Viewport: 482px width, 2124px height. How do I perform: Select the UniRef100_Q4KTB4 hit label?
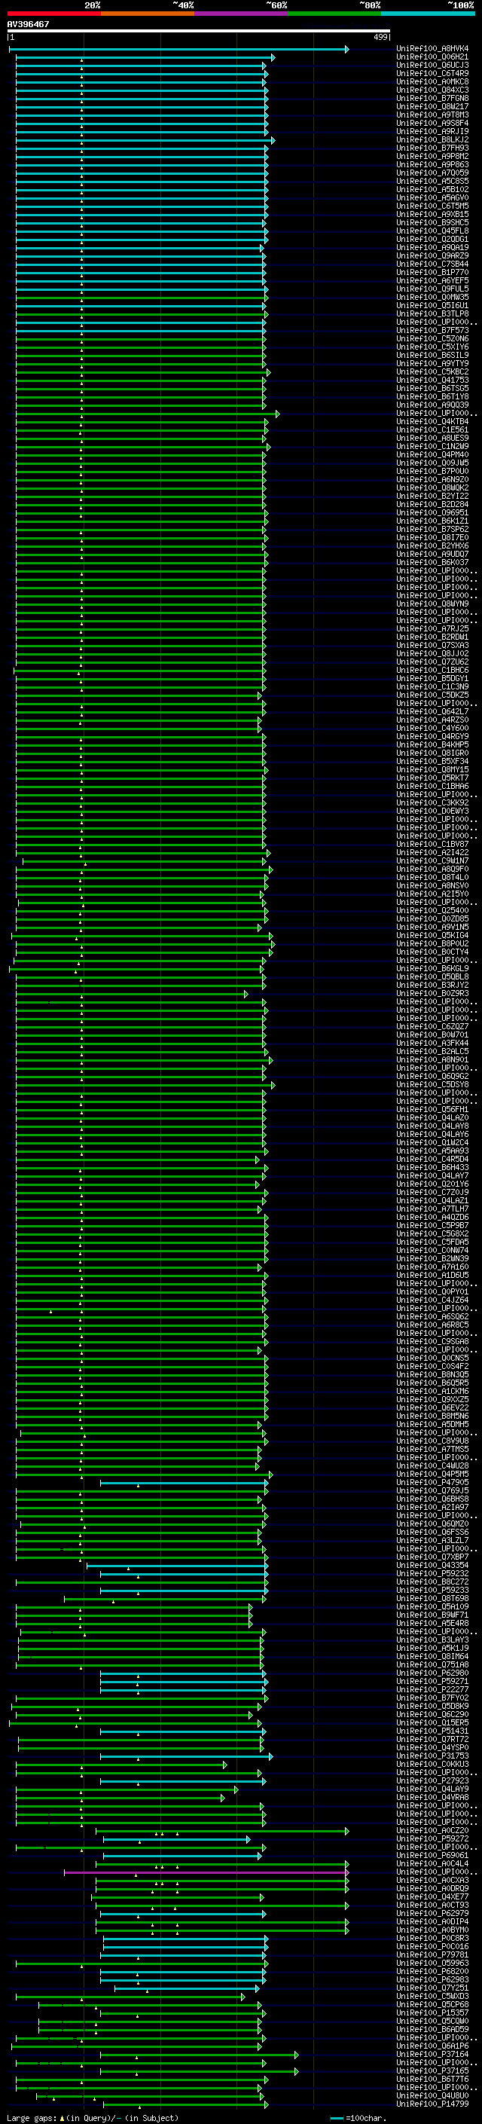click(432, 421)
